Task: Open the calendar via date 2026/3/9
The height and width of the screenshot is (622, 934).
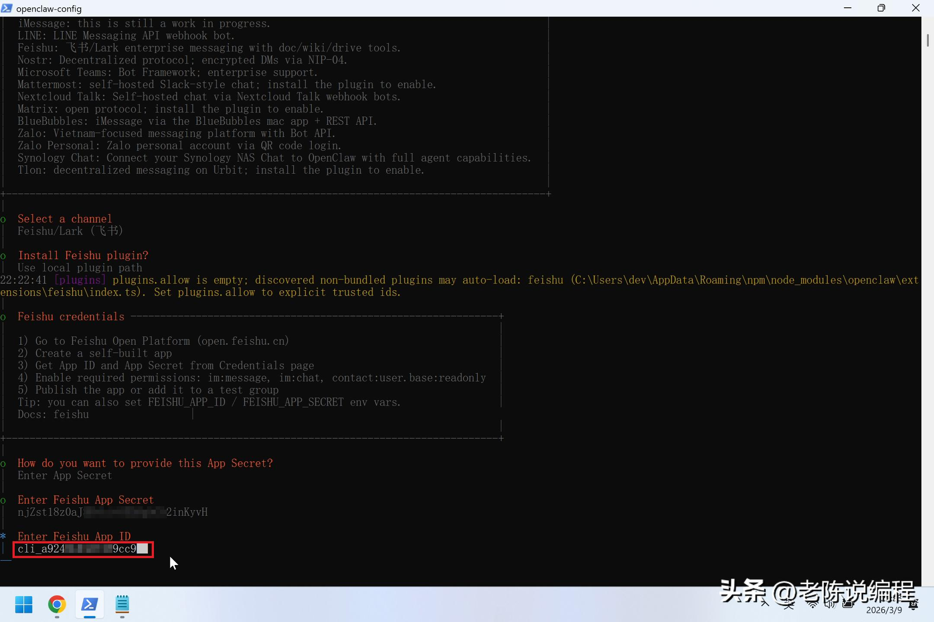Action: [x=884, y=610]
